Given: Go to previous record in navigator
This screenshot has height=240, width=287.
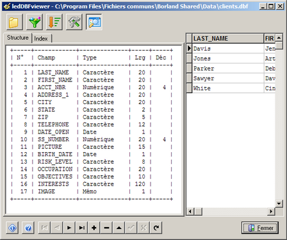Looking at the screenshot, I should 56,228.
